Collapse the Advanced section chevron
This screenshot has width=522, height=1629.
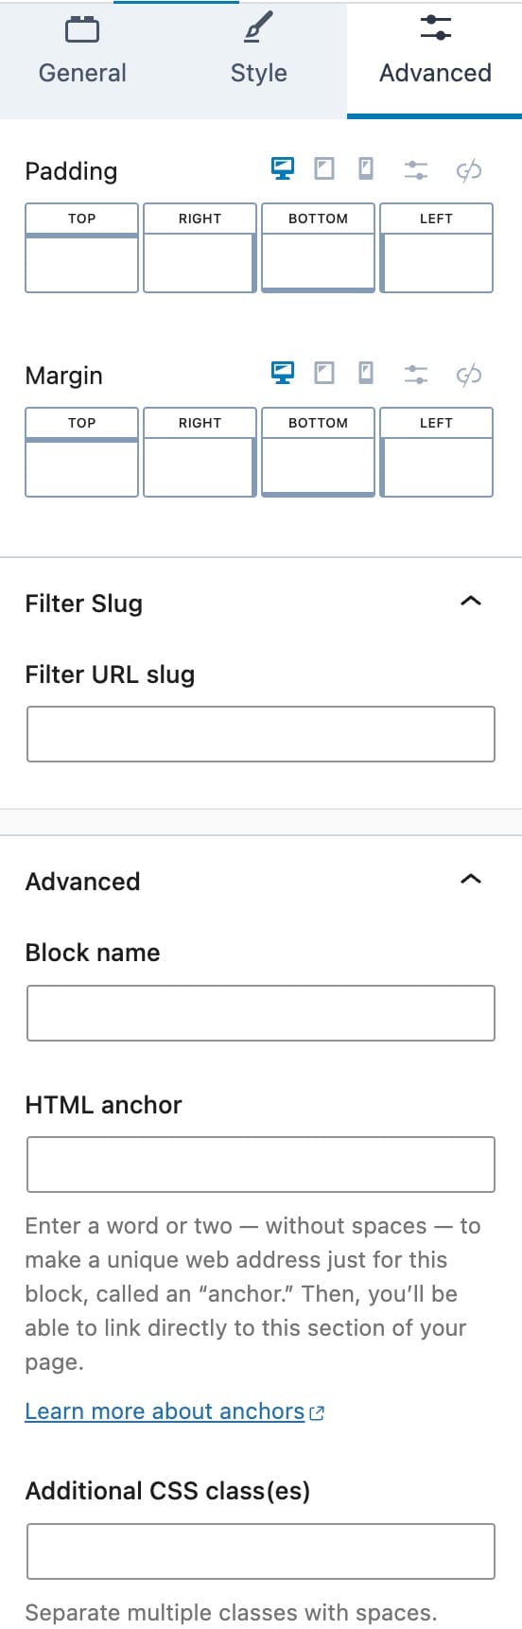(470, 879)
